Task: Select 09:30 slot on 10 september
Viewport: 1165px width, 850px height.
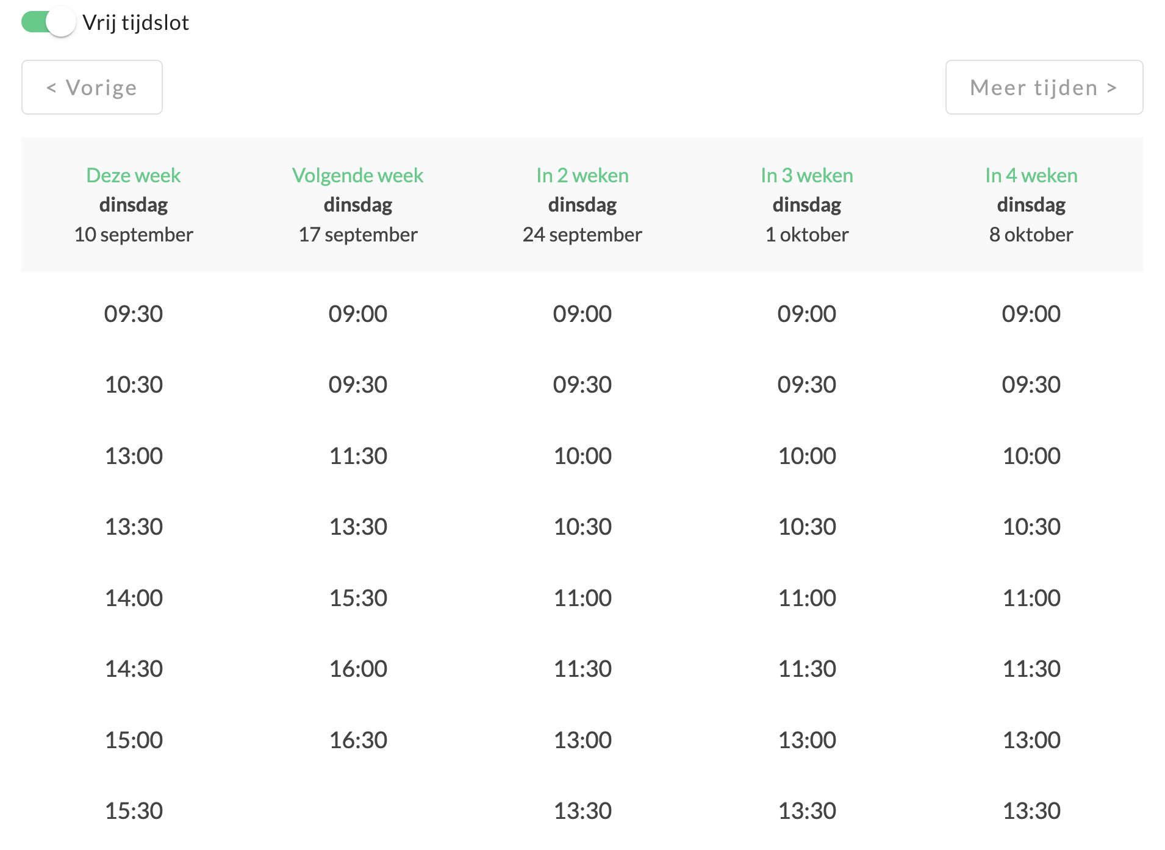Action: tap(134, 314)
